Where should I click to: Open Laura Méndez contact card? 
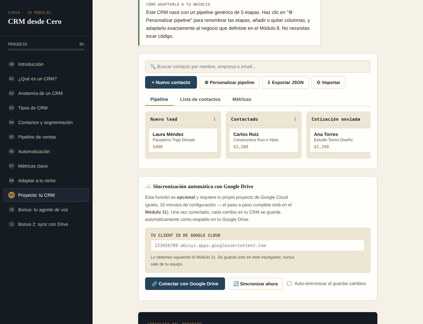(183, 140)
